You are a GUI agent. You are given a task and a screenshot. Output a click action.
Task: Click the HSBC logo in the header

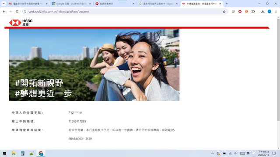(x=21, y=23)
